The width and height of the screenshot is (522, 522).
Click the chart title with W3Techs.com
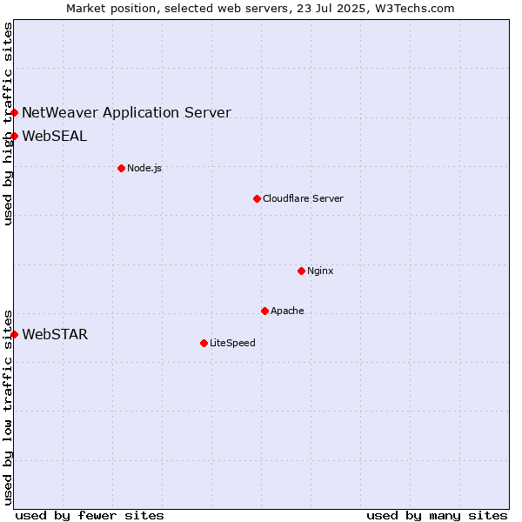[260, 9]
